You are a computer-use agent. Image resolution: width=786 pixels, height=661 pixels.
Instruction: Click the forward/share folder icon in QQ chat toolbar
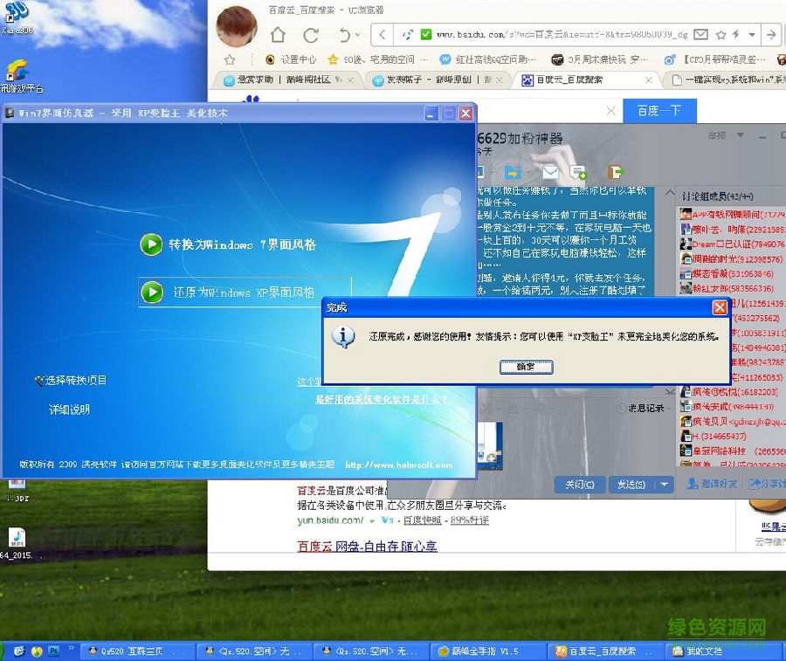click(x=511, y=172)
